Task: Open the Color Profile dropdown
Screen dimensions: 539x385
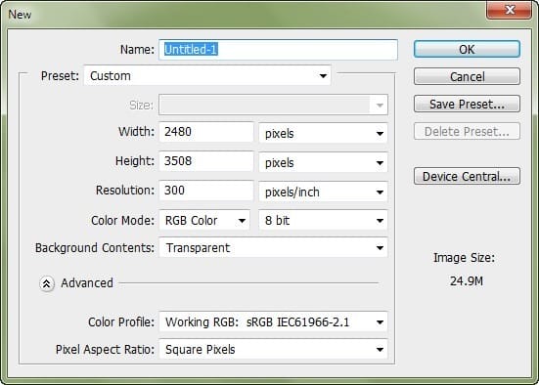Action: coord(273,321)
